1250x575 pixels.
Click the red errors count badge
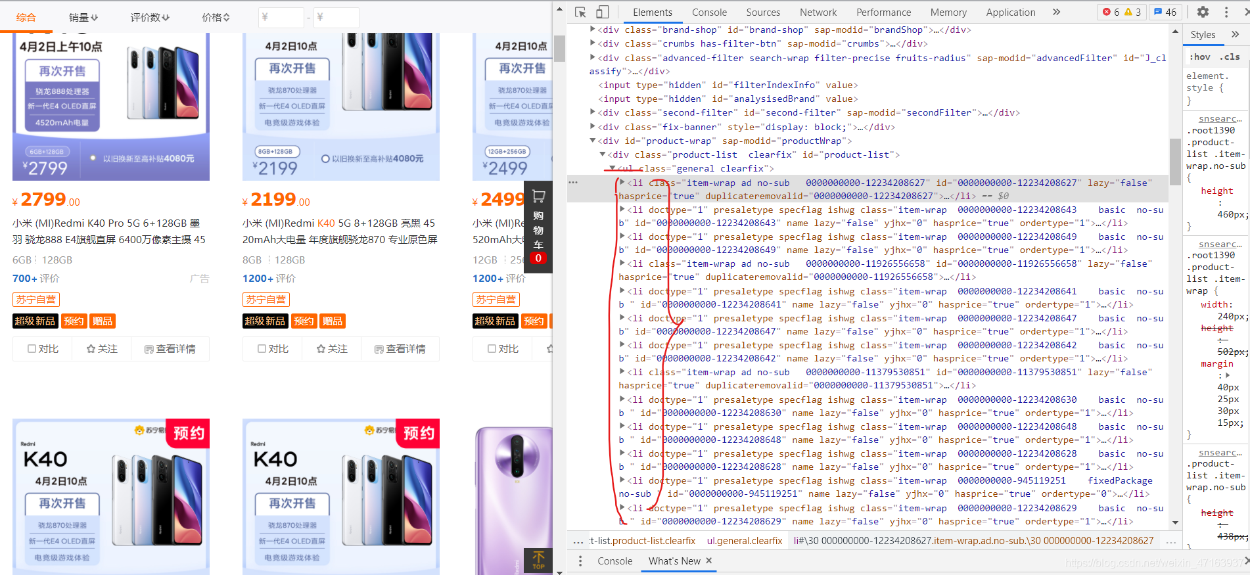pos(1111,12)
